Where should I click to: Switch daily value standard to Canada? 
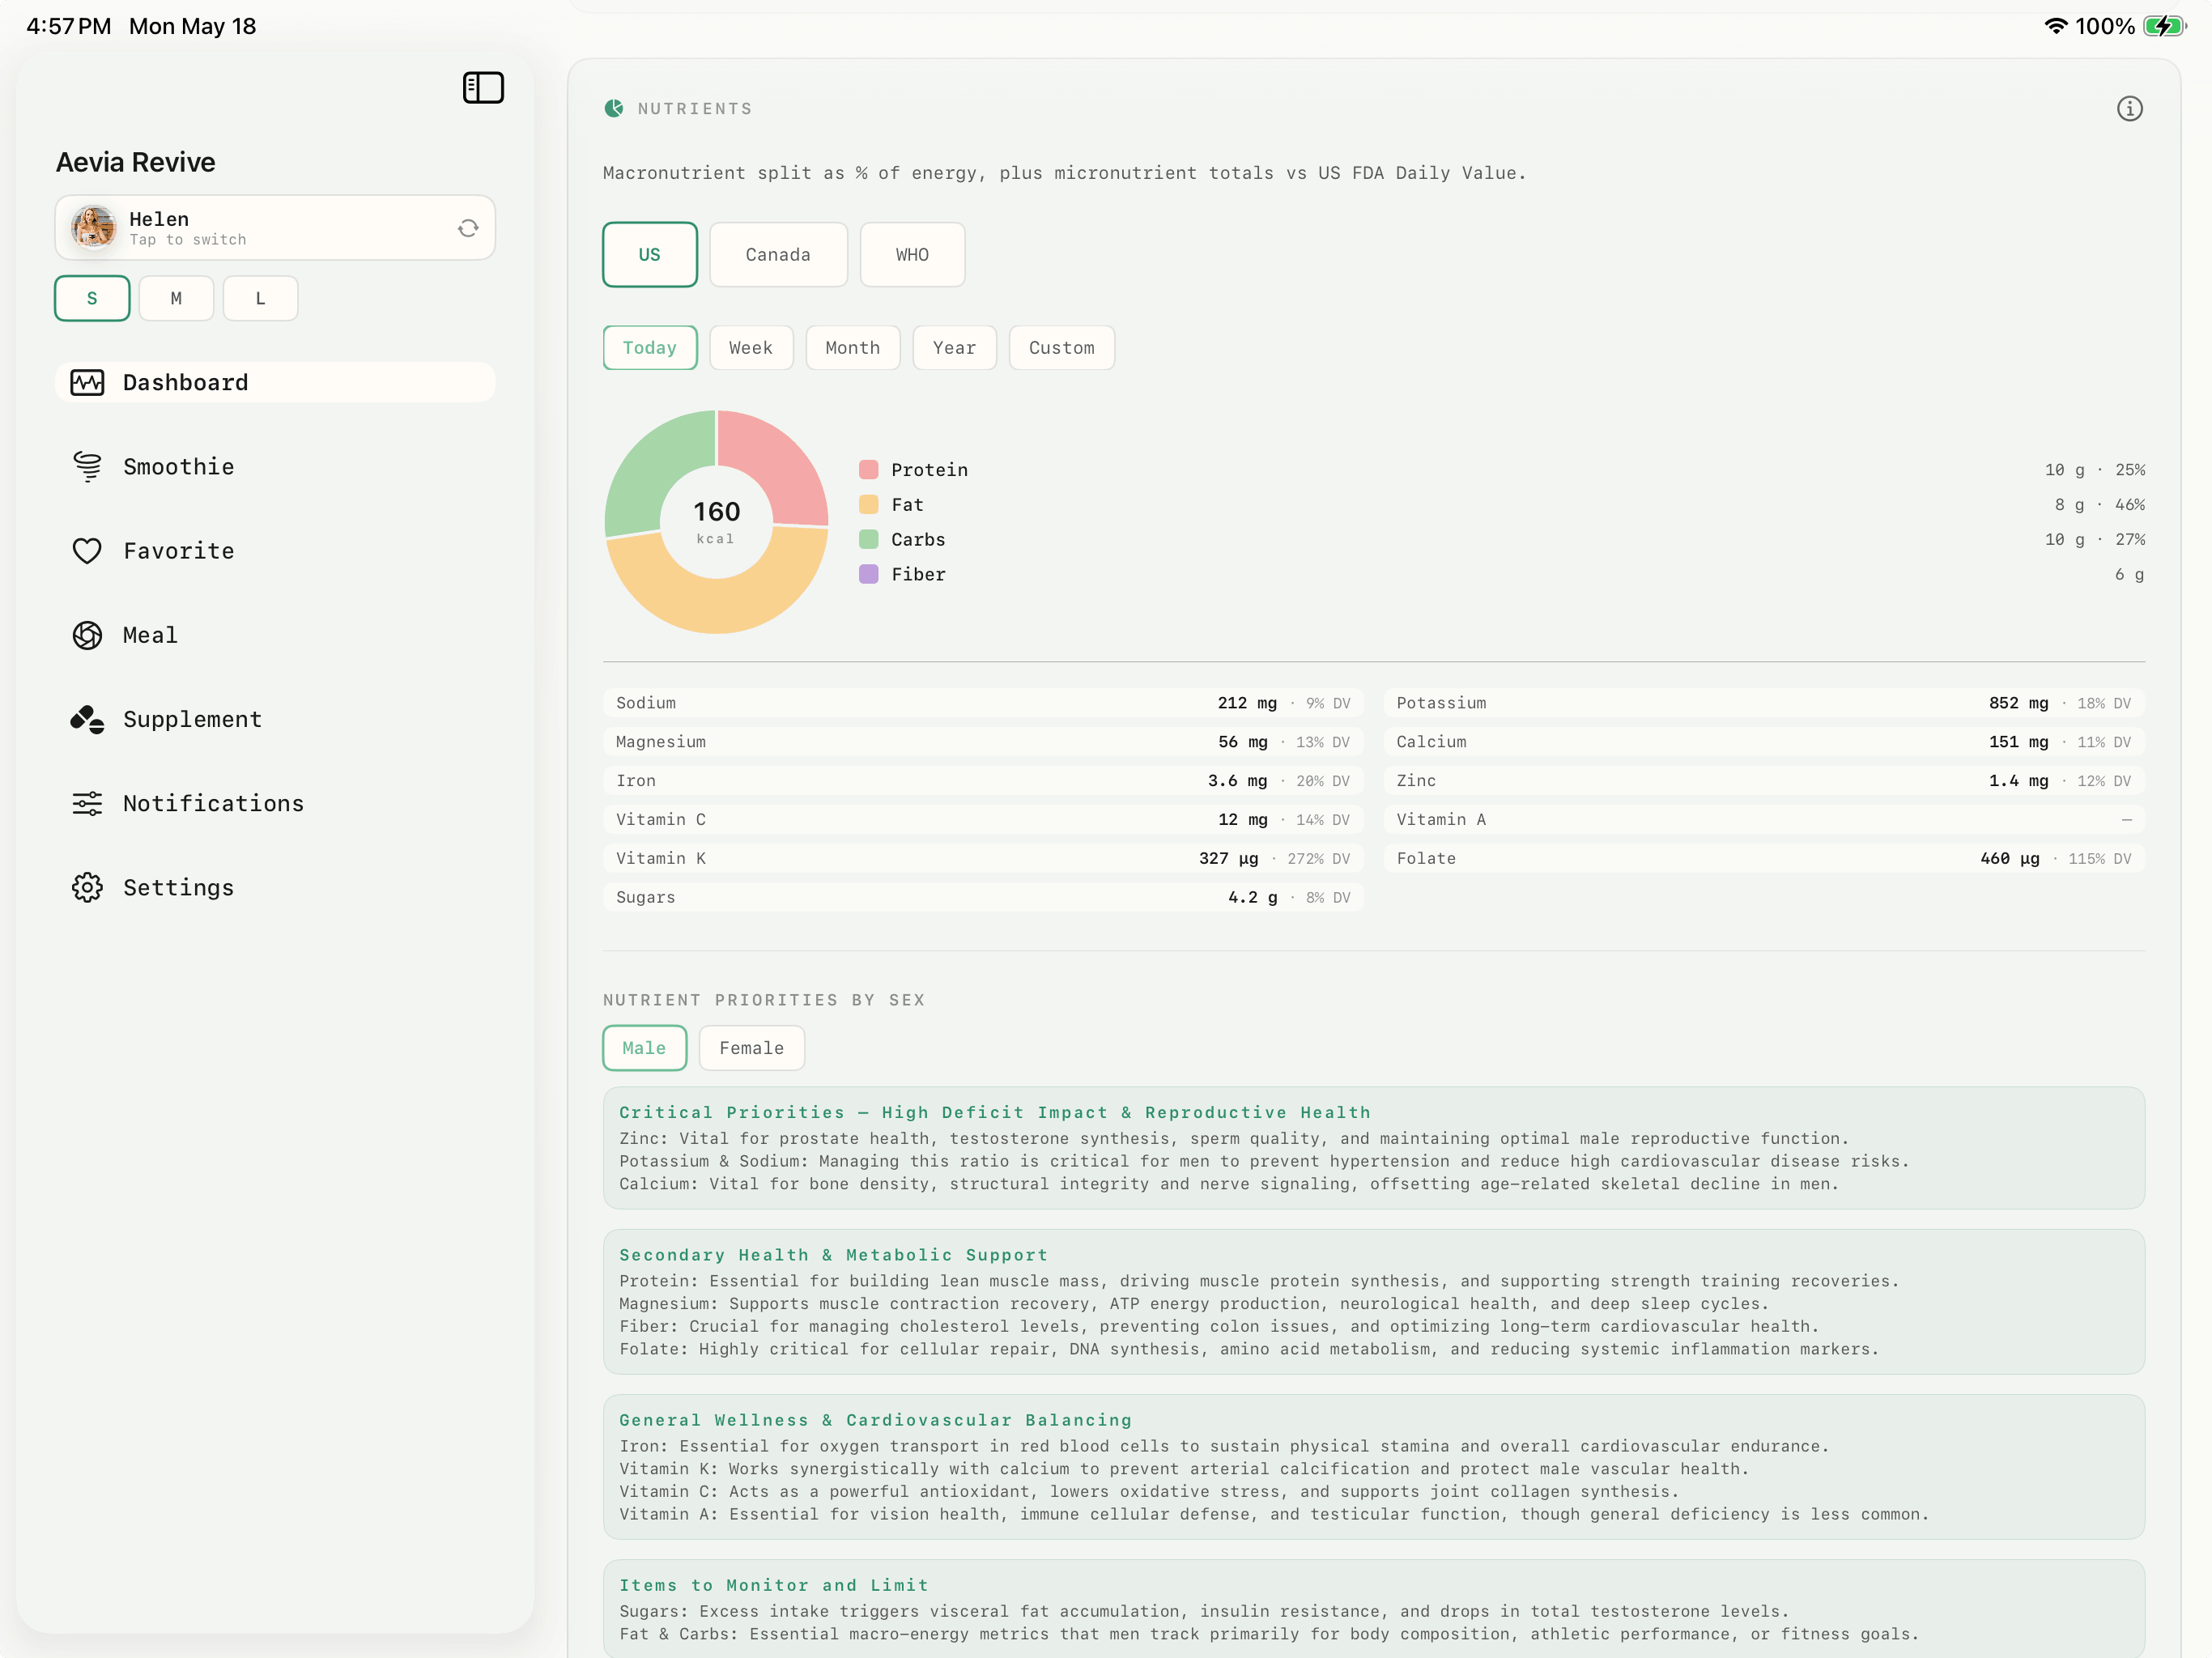tap(778, 254)
